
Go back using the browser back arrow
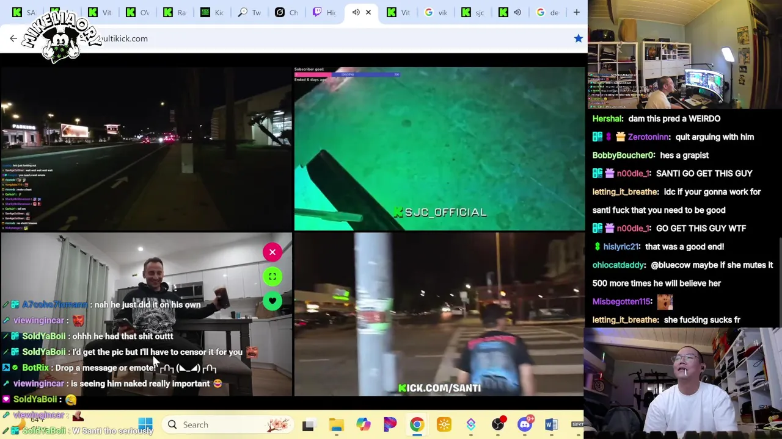(13, 38)
